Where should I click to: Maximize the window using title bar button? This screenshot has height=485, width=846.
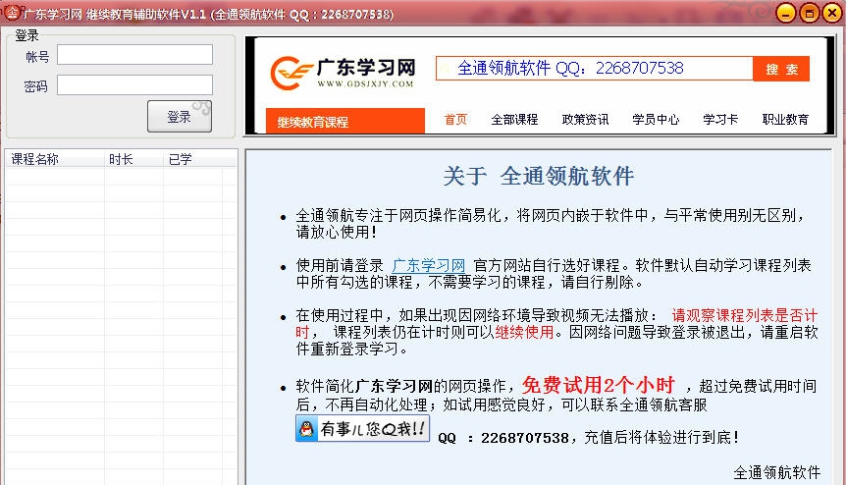click(x=810, y=13)
